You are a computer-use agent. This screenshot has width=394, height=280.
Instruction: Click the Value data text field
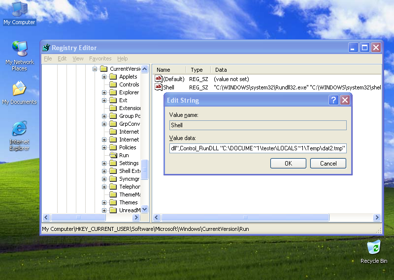(258, 148)
